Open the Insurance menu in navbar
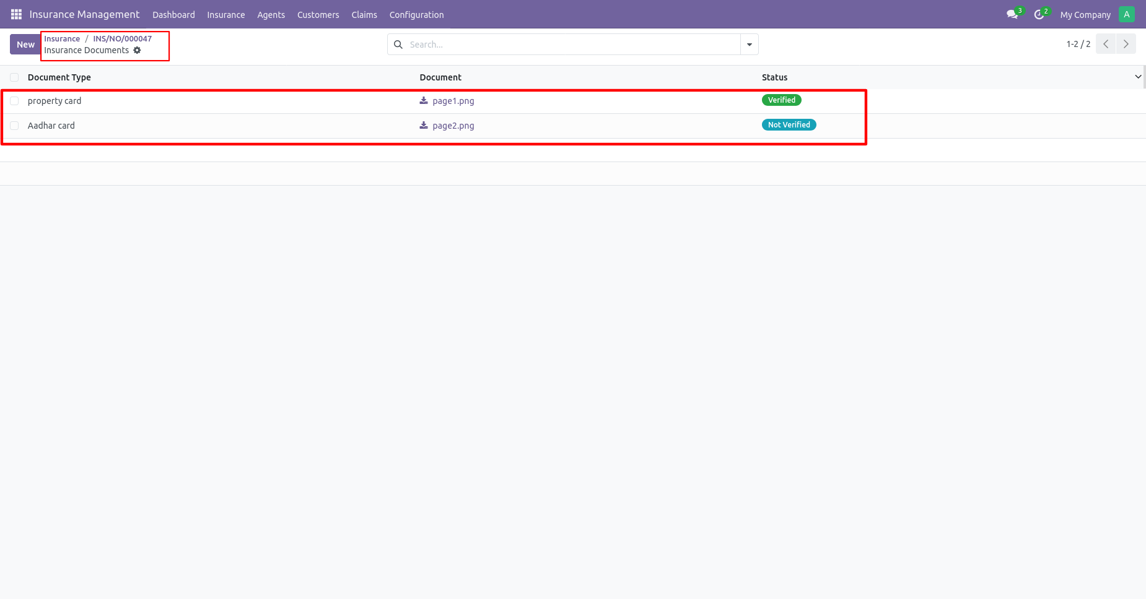This screenshot has width=1146, height=599. point(225,15)
